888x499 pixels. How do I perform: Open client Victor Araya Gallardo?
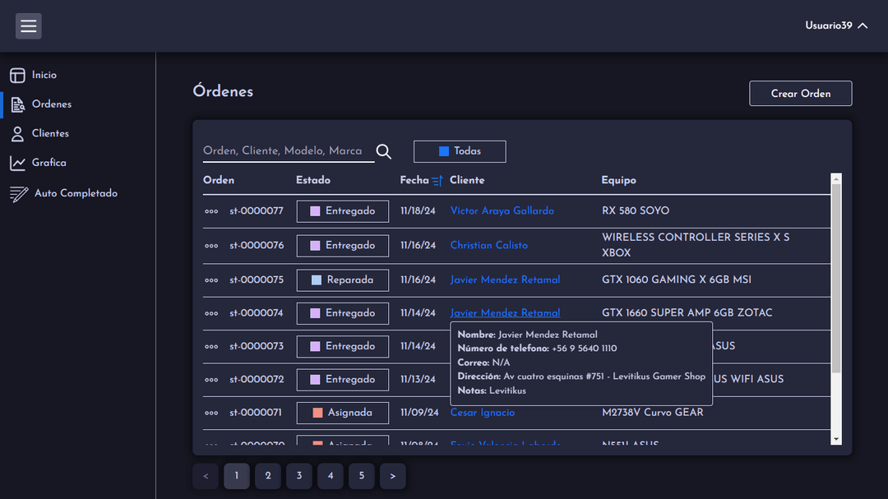[x=502, y=210]
